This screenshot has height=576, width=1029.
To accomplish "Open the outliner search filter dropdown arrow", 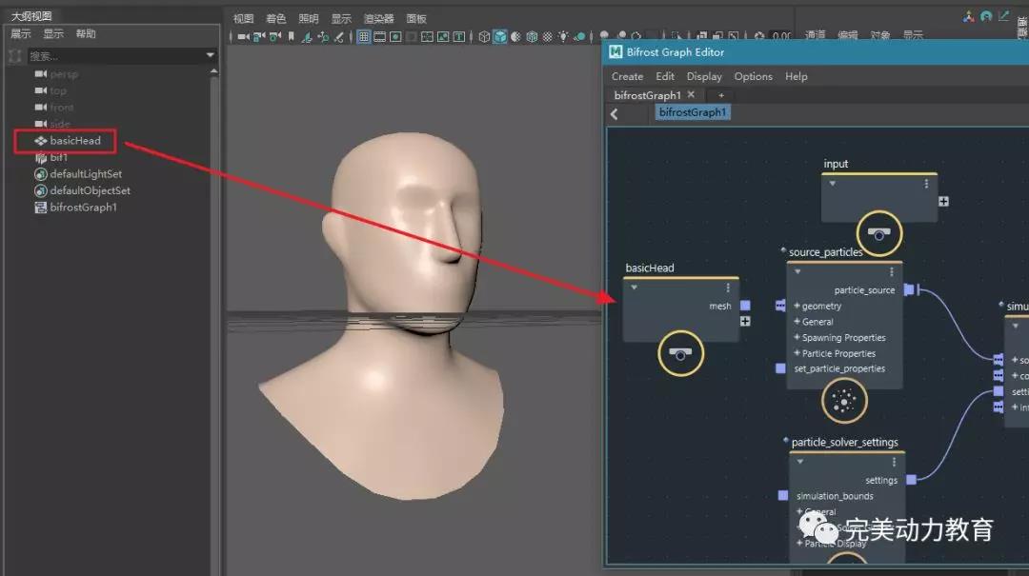I will tap(211, 56).
